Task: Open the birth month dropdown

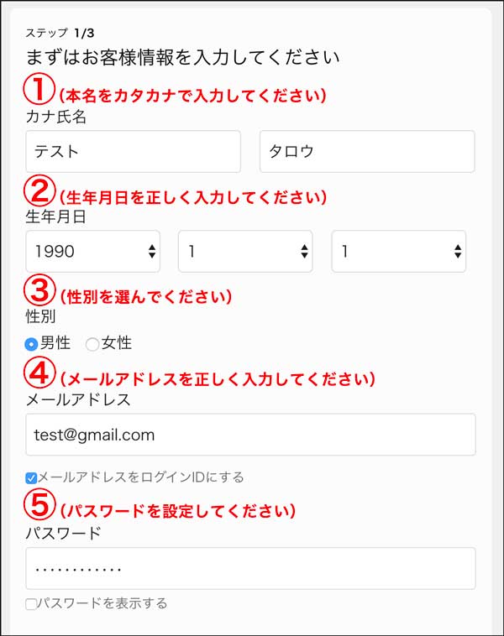Action: 245,252
